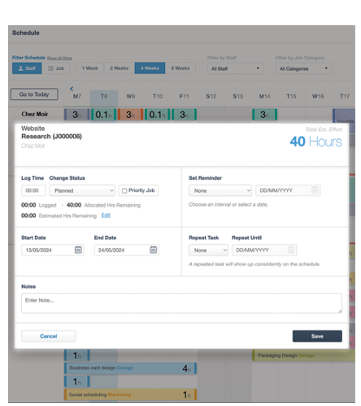Select the F11 day column header
The image size is (361, 406).
pyautogui.click(x=185, y=97)
